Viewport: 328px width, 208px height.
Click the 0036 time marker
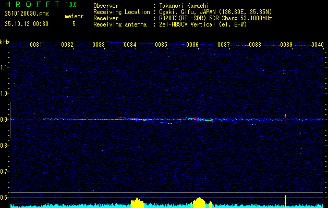tap(192, 44)
